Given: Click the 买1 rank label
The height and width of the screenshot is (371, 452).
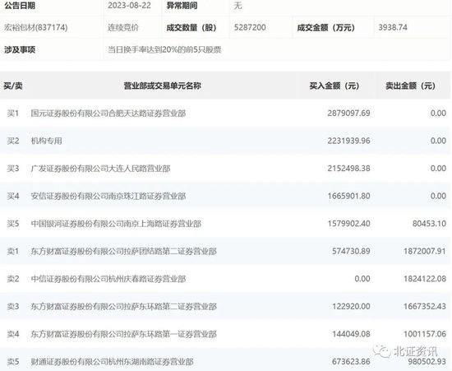Looking at the screenshot, I should 13,113.
